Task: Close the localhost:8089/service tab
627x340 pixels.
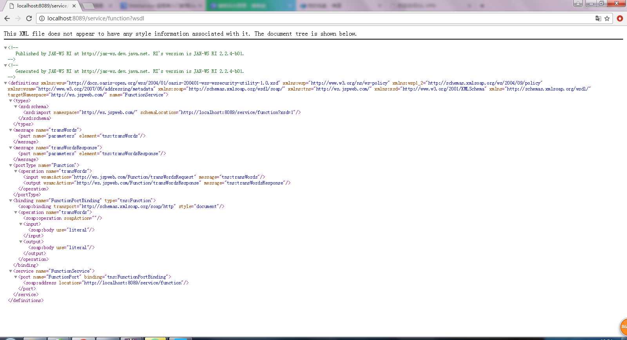Action: [74, 6]
